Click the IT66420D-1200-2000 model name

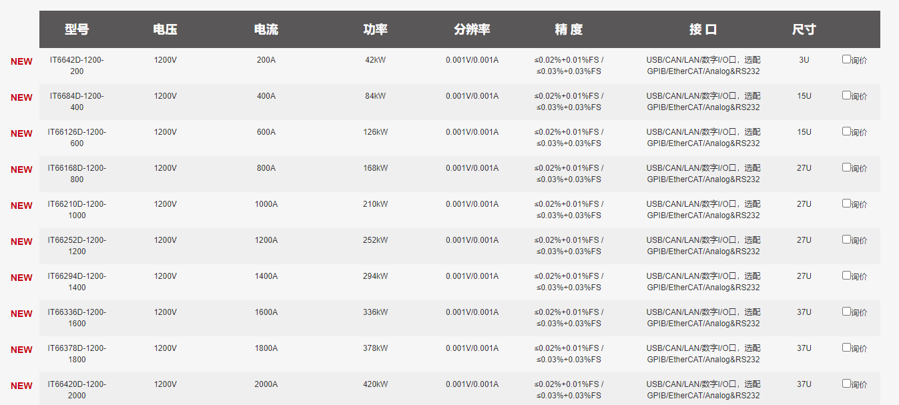point(77,390)
